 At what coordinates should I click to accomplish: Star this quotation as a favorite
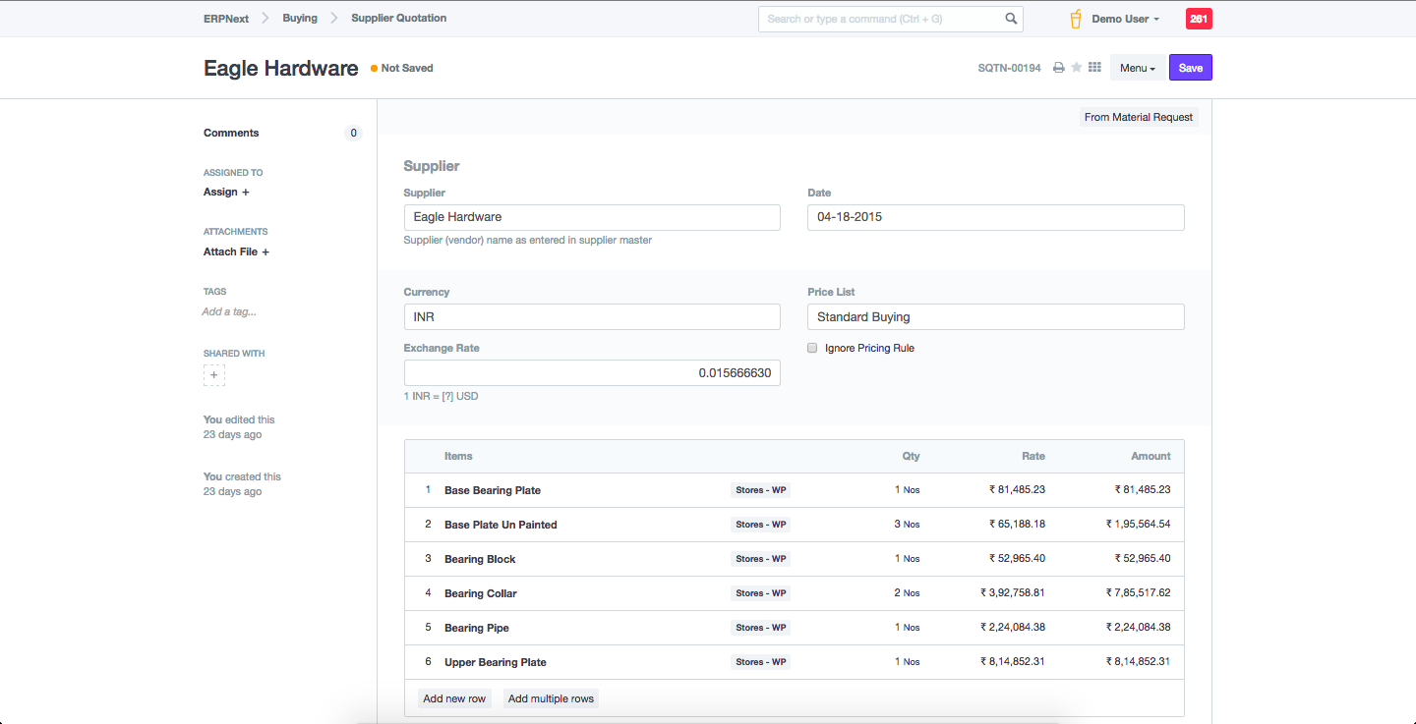(x=1077, y=68)
